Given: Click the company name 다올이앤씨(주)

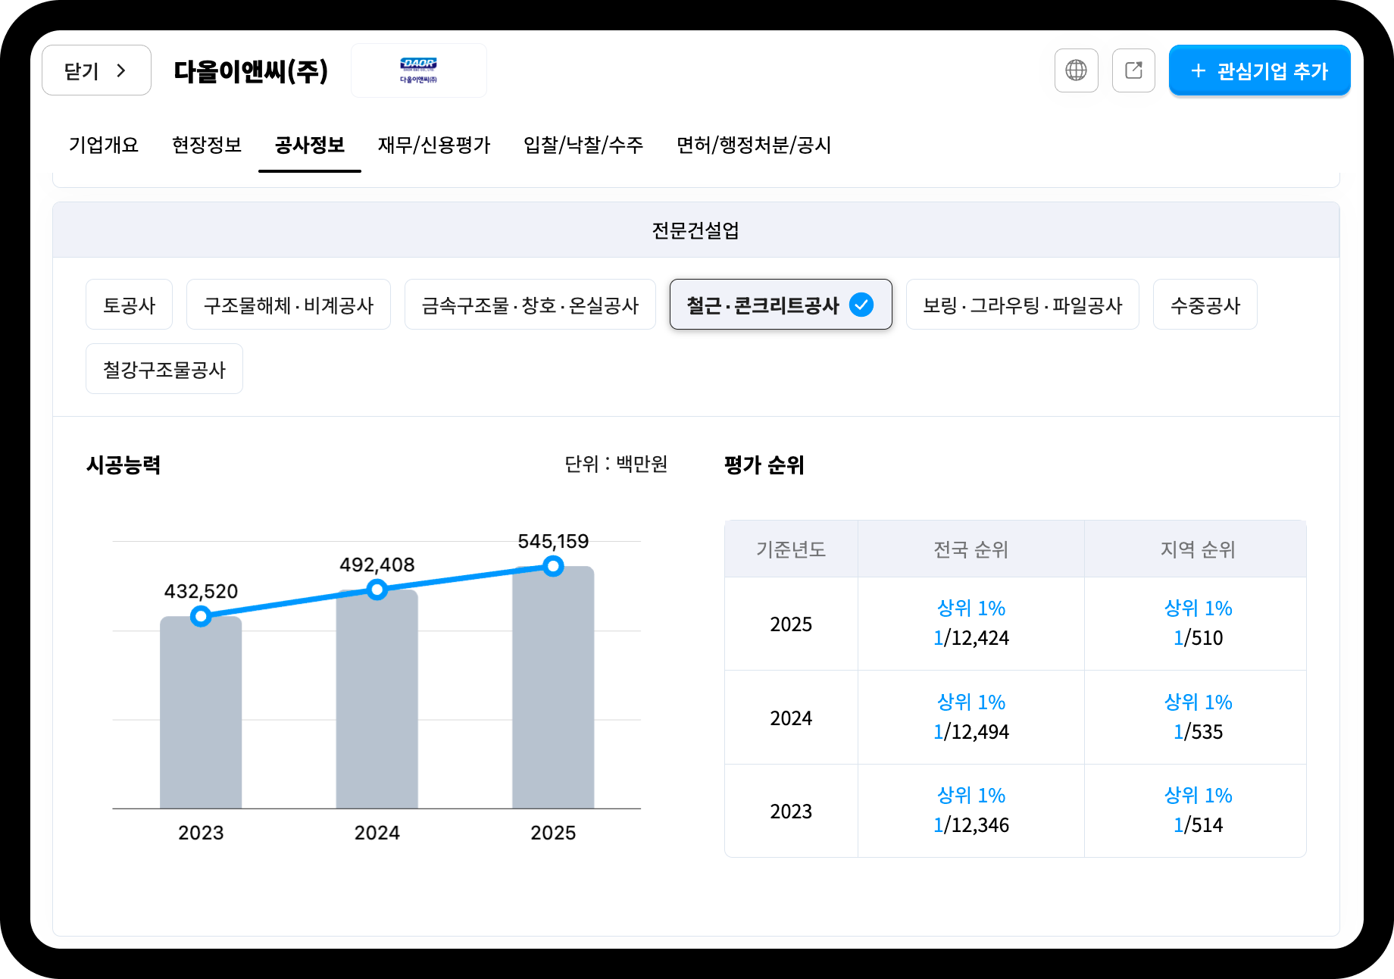Looking at the screenshot, I should [251, 71].
